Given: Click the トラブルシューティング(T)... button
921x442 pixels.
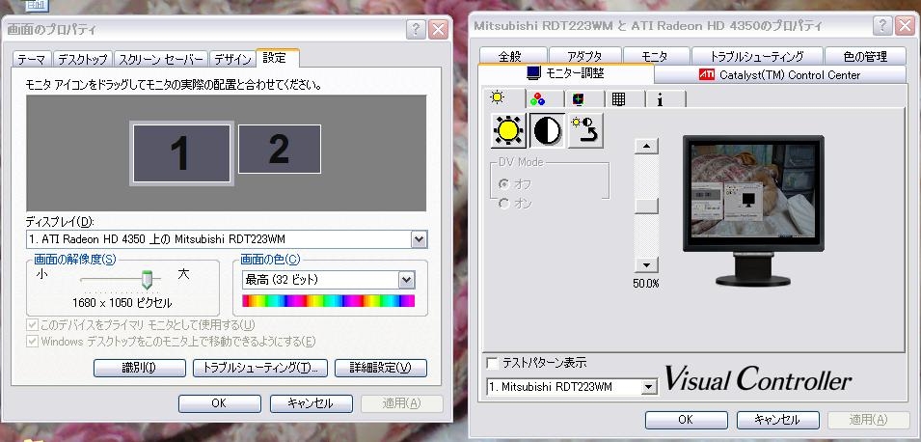Looking at the screenshot, I should click(260, 368).
